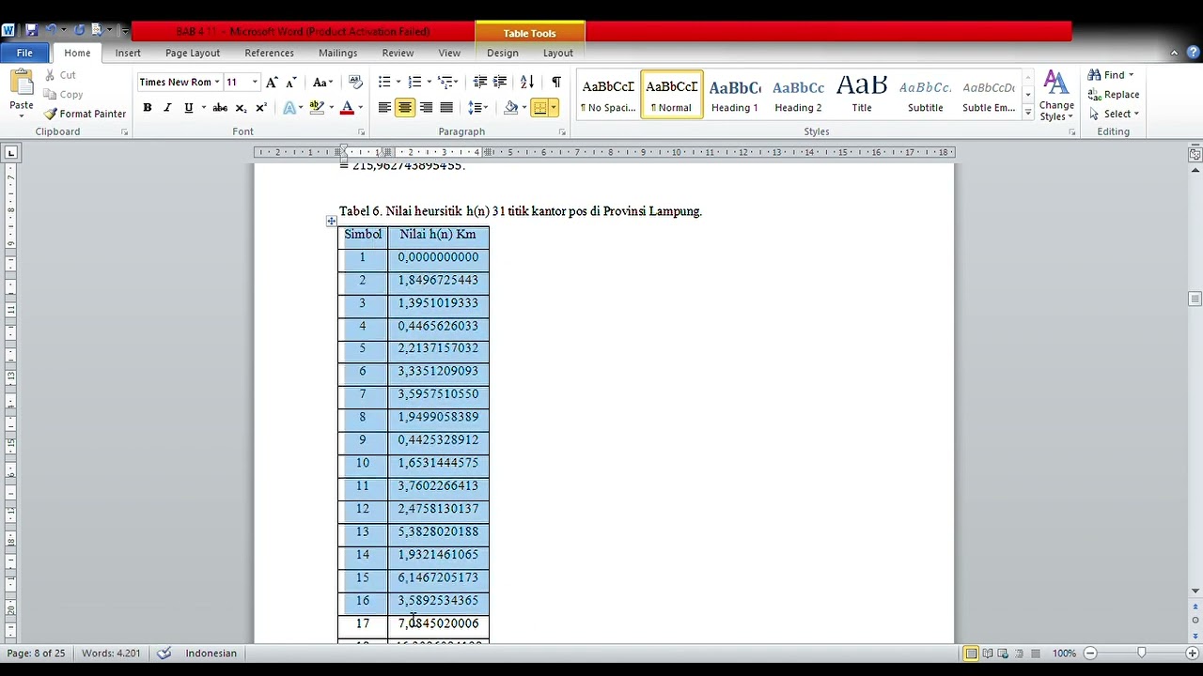This screenshot has width=1203, height=676.
Task: Switch to Print Layout view
Action: (x=971, y=653)
